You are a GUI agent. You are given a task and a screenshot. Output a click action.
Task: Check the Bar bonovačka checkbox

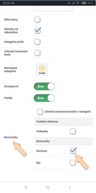click(x=73, y=163)
